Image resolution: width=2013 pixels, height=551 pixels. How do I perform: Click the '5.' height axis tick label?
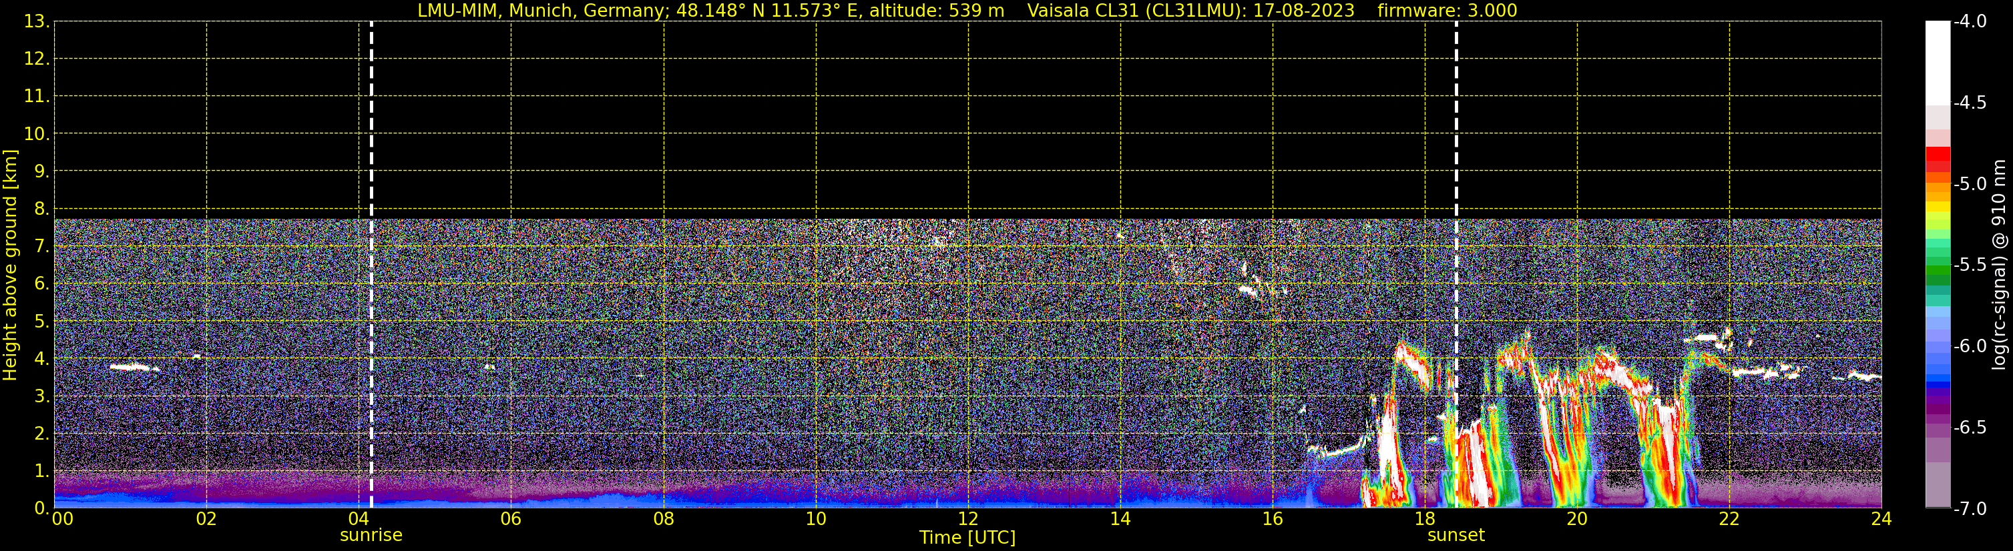(x=41, y=321)
